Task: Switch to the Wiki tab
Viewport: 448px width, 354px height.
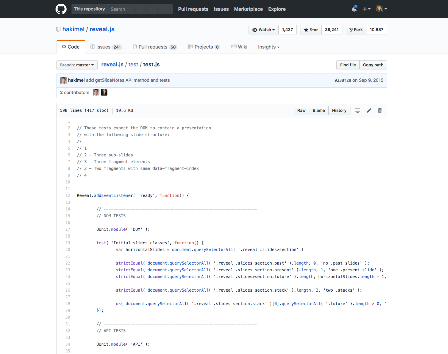Action: point(239,47)
